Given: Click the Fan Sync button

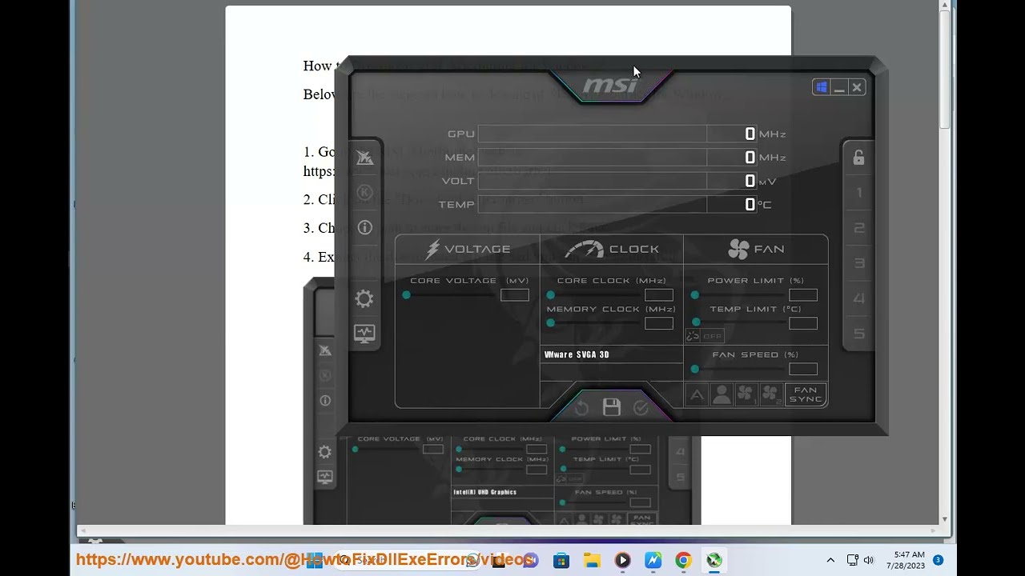Looking at the screenshot, I should pyautogui.click(x=806, y=394).
